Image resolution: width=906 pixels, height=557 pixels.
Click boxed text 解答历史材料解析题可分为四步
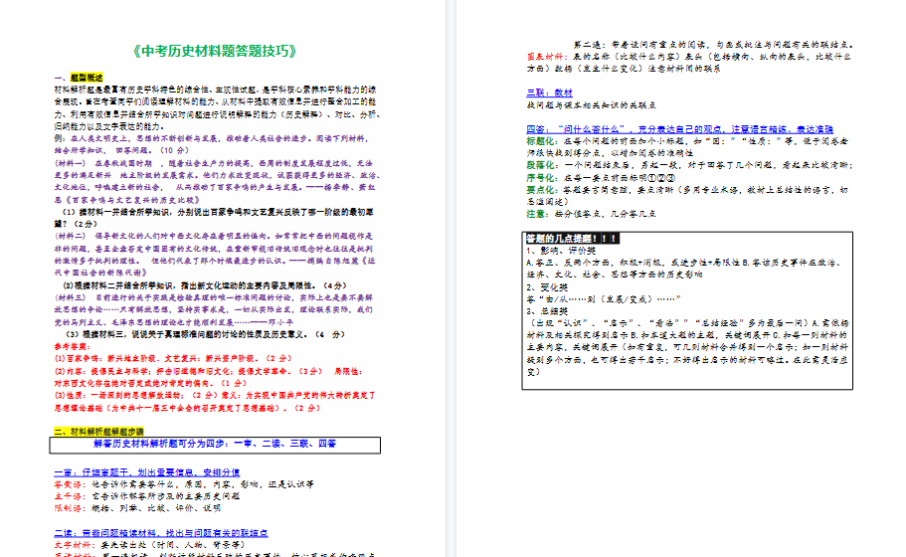(x=215, y=444)
